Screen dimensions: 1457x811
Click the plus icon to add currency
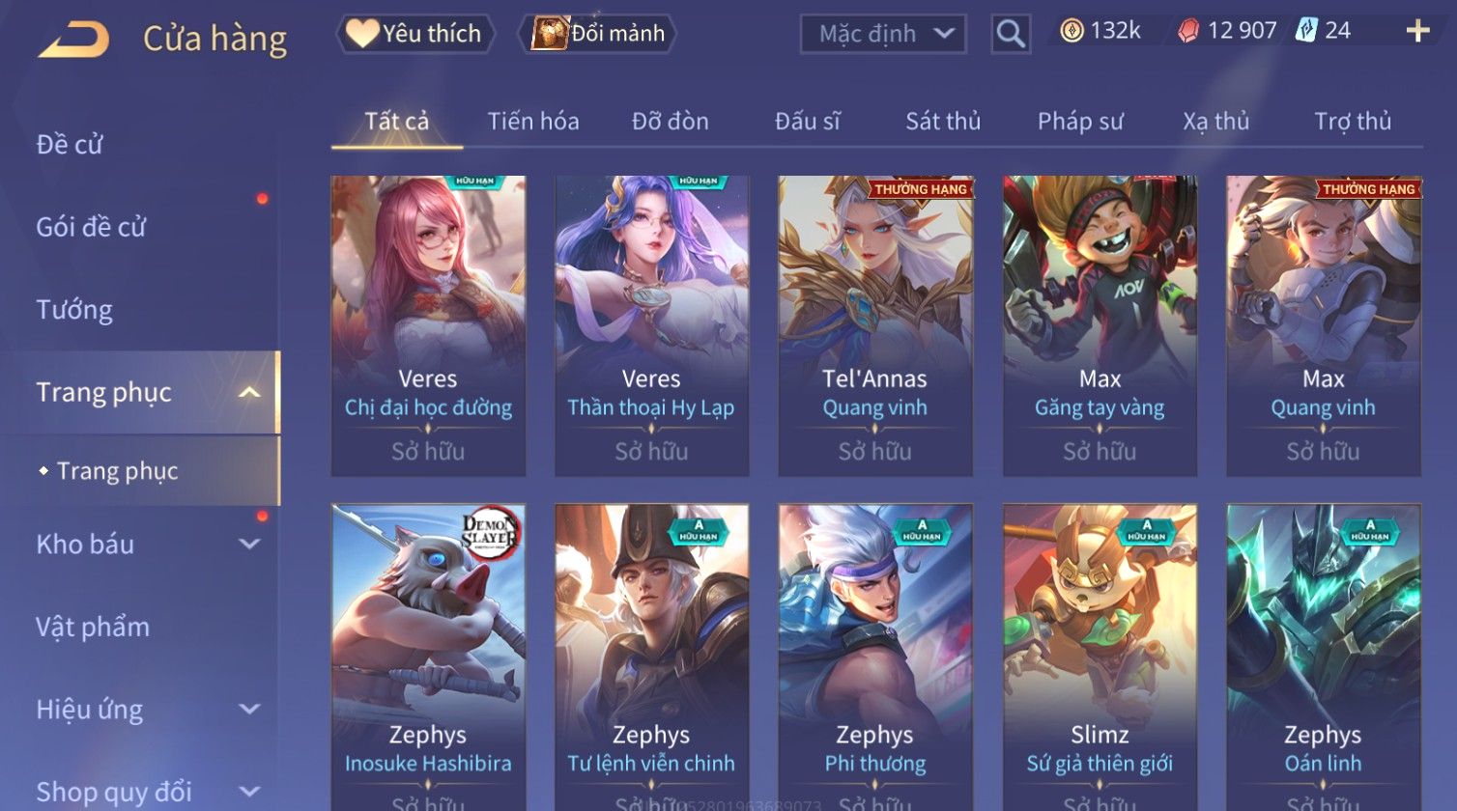1417,32
